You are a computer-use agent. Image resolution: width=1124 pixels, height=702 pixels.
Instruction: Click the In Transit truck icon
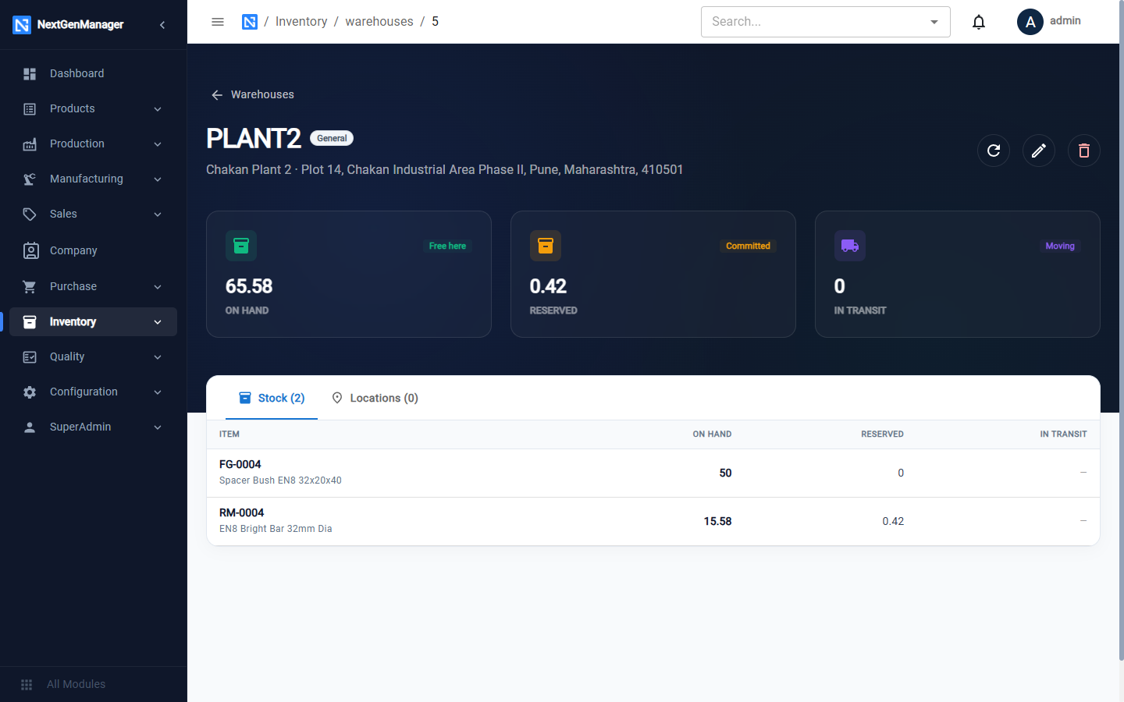point(850,246)
